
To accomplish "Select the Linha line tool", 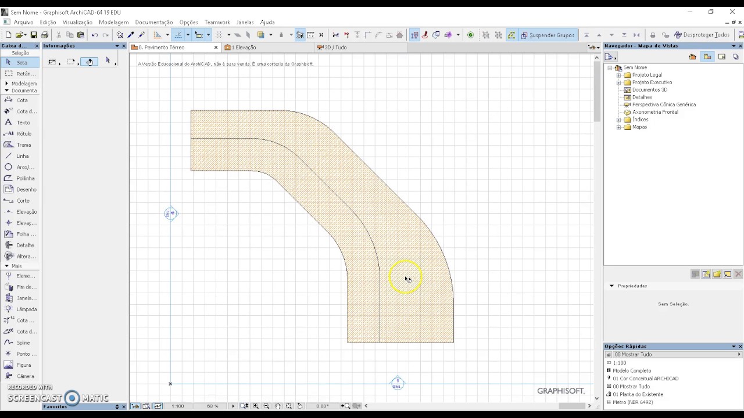I will (x=20, y=156).
